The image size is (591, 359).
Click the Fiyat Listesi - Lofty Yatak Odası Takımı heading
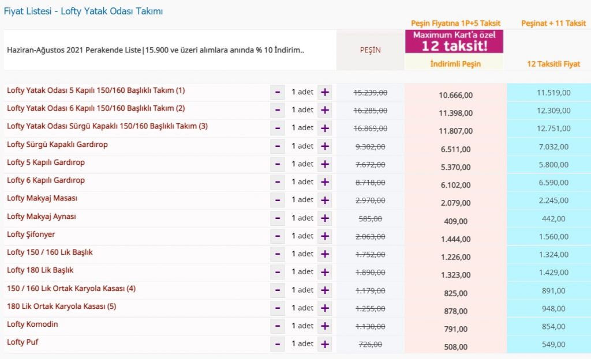(x=83, y=11)
